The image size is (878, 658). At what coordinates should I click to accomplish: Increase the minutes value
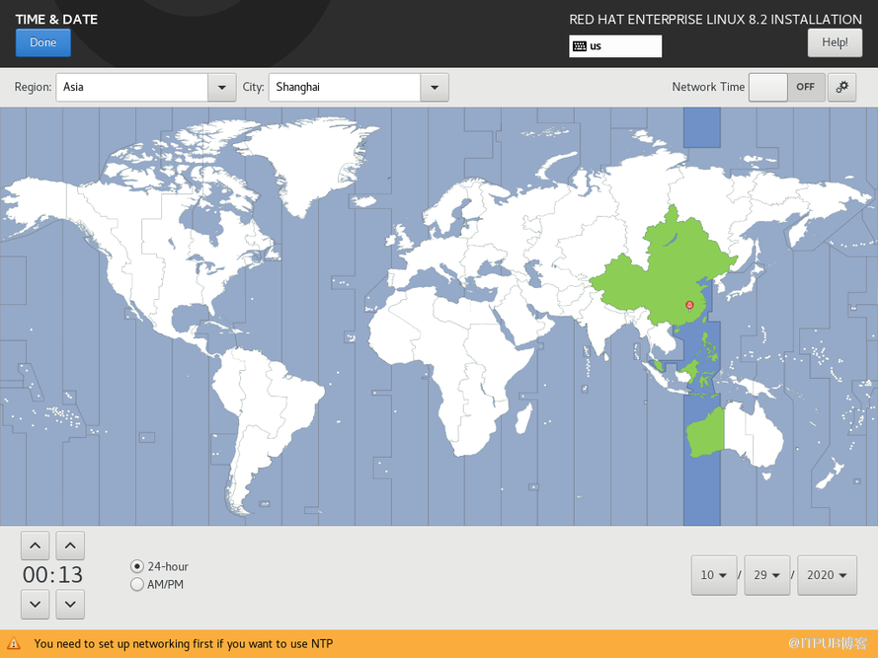(x=70, y=546)
